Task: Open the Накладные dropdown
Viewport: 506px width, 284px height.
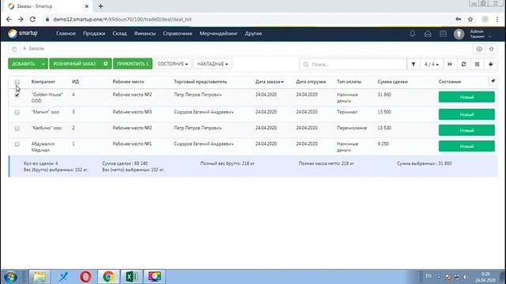Action: tap(213, 64)
